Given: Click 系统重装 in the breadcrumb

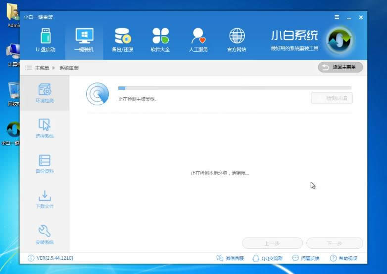Looking at the screenshot, I should pos(69,68).
